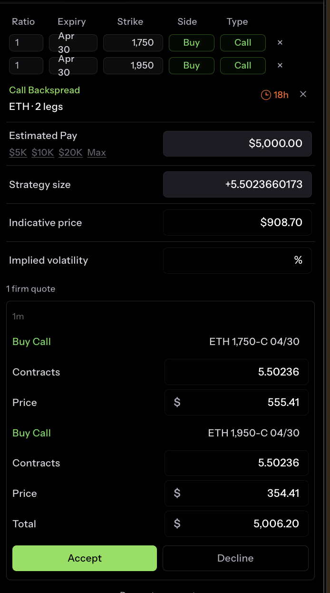Edit the 1,750 Strike value
330x593 pixels.
click(133, 42)
